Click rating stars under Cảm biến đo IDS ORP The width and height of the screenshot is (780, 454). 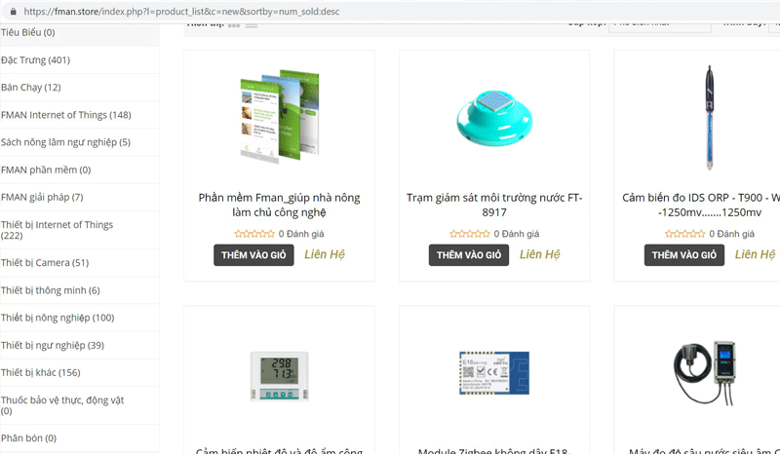[x=685, y=234]
